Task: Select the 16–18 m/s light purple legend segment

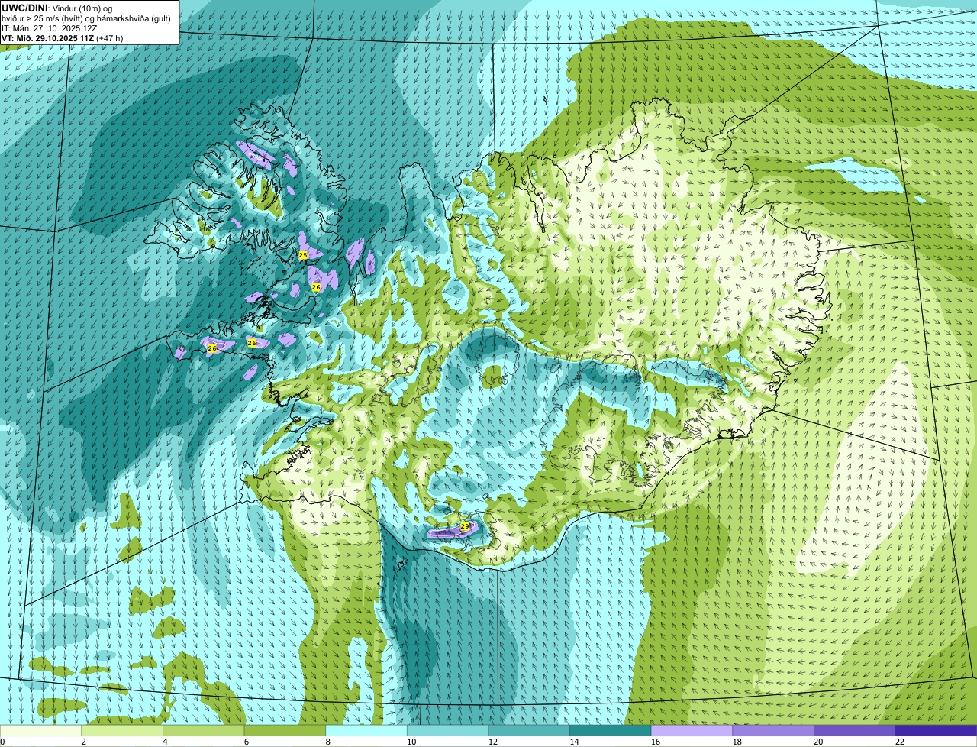Action: pyautogui.click(x=692, y=731)
